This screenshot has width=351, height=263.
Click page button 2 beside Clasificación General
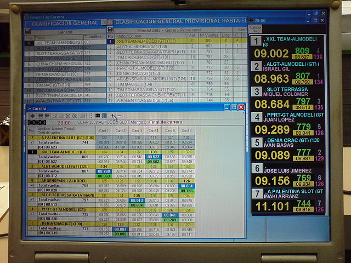(x=110, y=22)
